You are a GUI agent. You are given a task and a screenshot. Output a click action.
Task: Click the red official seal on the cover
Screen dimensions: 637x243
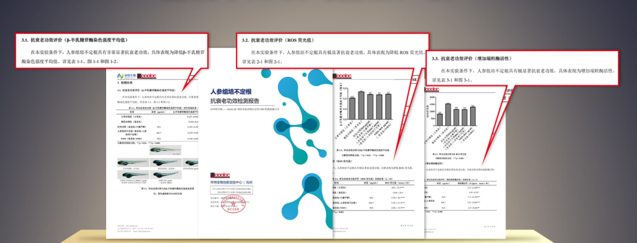[x=233, y=205]
